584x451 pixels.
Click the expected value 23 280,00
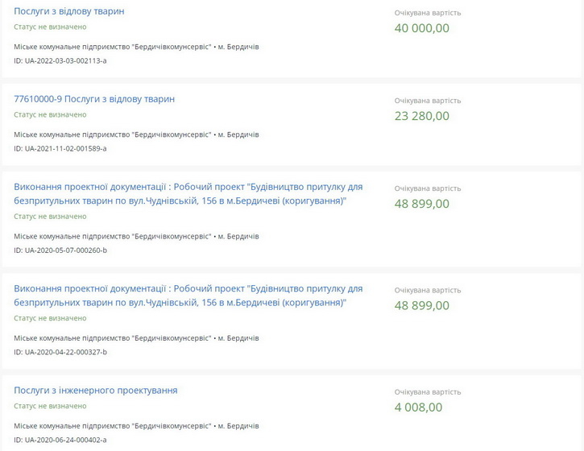tap(422, 116)
